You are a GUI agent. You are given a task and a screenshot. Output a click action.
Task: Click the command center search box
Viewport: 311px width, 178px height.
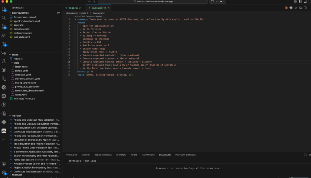tap(153, 1)
